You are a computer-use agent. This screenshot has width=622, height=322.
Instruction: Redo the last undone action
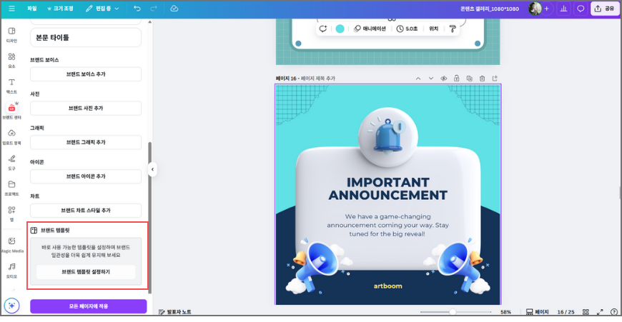pos(154,9)
